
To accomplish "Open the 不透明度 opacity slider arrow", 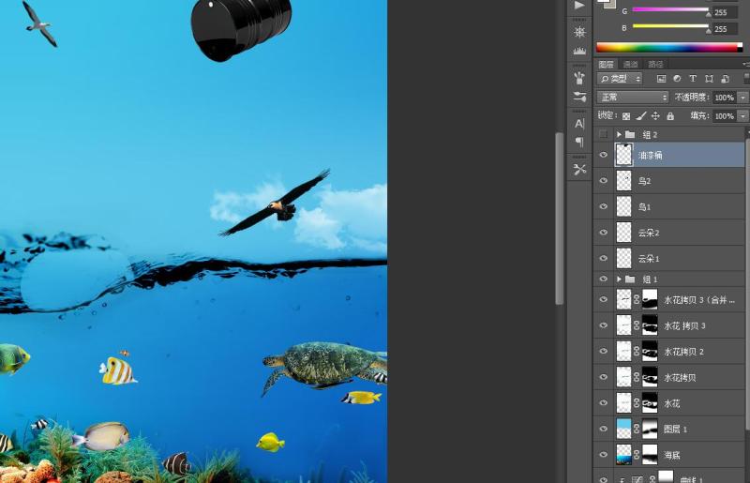I will tap(742, 98).
